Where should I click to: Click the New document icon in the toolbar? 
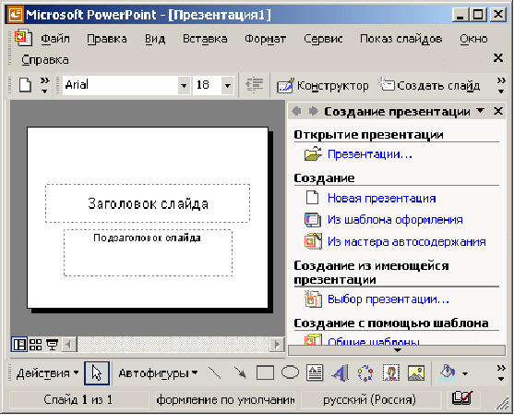point(25,85)
